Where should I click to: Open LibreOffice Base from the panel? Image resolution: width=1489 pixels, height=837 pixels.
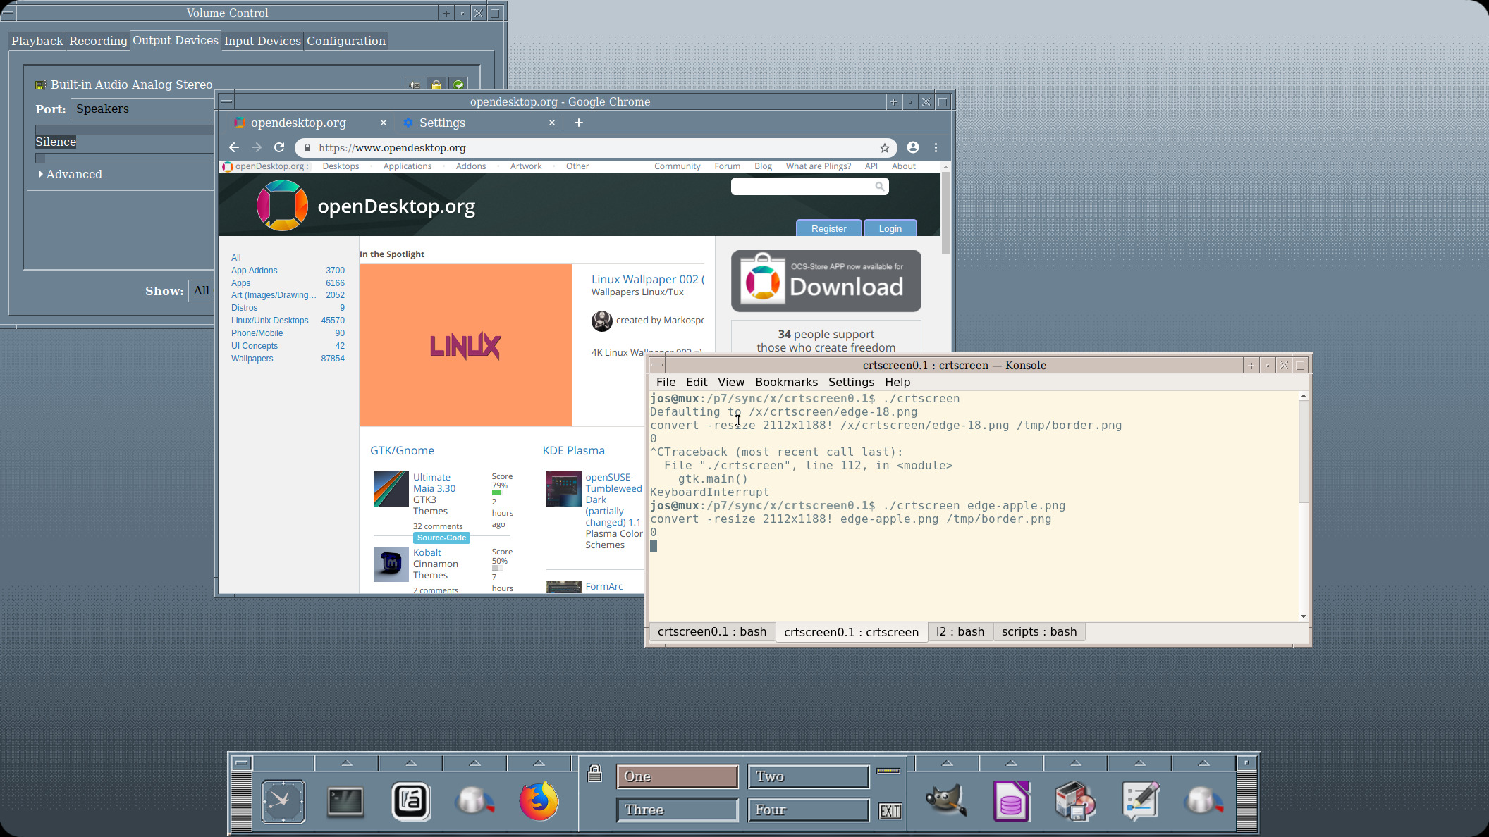(1012, 801)
